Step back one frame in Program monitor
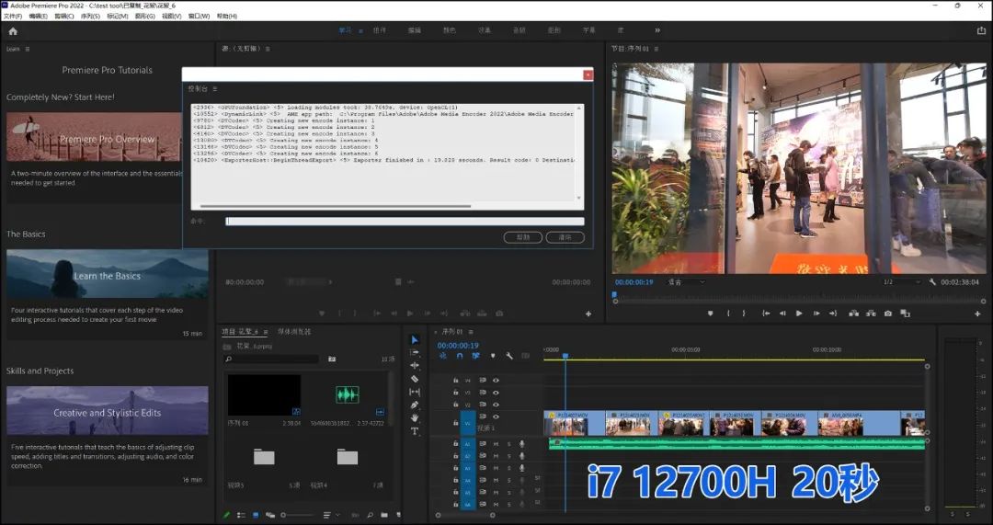The height and width of the screenshot is (525, 993). (x=782, y=314)
